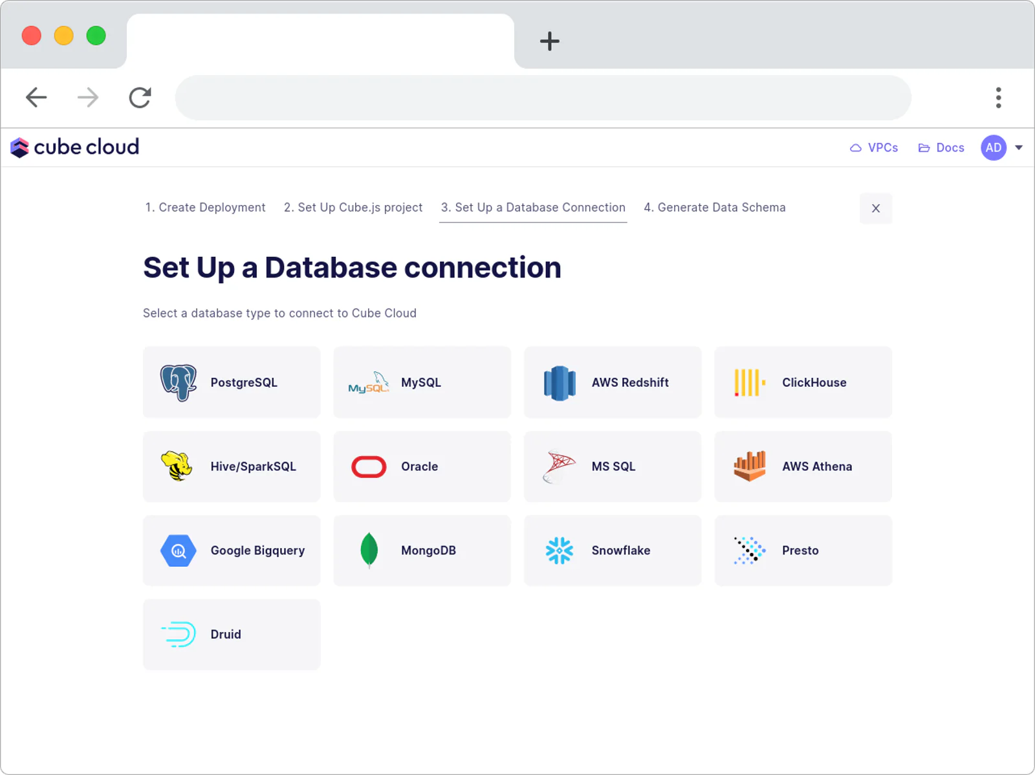Choose the AWS Redshift label
The height and width of the screenshot is (775, 1035).
tap(630, 382)
